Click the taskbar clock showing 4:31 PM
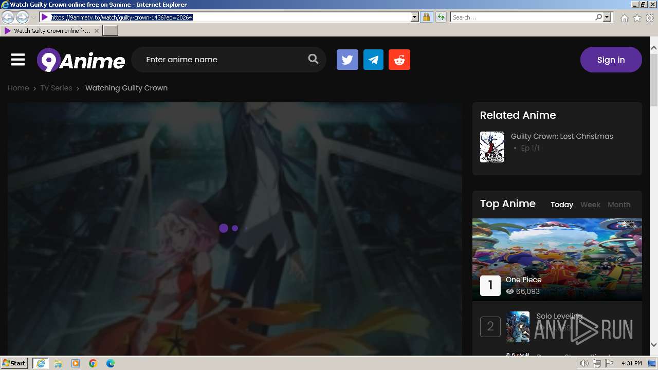Image resolution: width=658 pixels, height=370 pixels. point(631,363)
